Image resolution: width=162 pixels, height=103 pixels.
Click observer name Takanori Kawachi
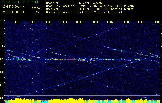pos(91,3)
